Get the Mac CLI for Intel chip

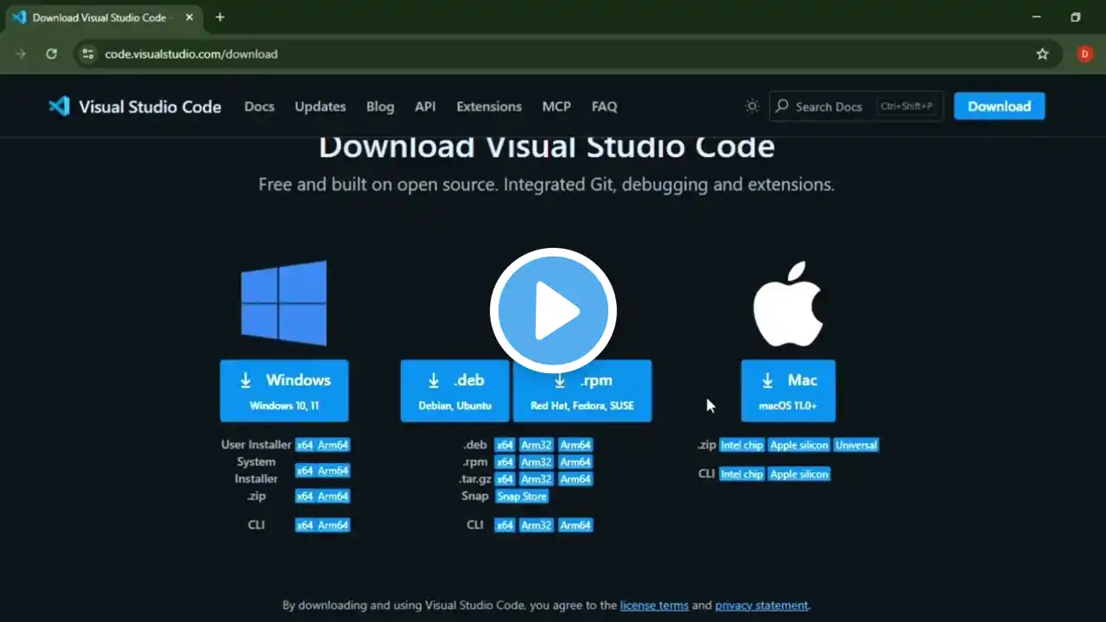pyautogui.click(x=742, y=474)
